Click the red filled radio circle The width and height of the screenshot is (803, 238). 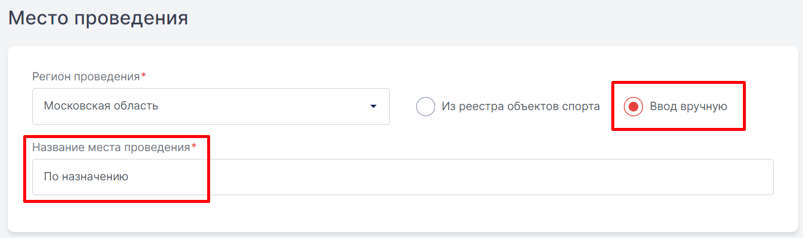click(x=633, y=107)
